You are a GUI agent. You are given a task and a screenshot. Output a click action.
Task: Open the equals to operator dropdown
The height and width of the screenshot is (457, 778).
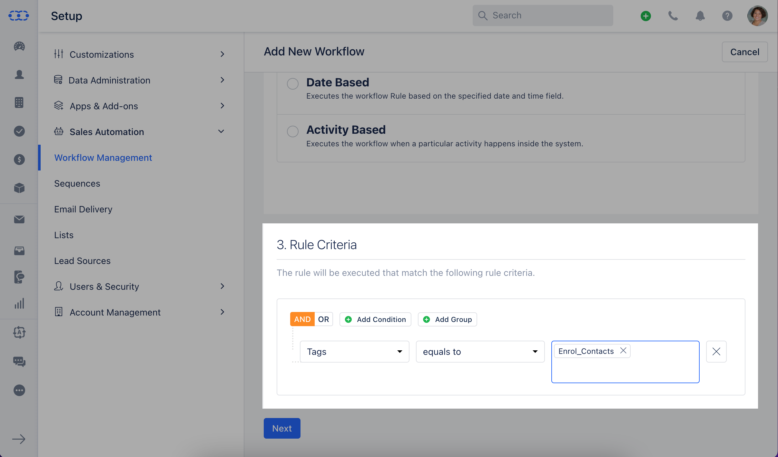point(480,351)
